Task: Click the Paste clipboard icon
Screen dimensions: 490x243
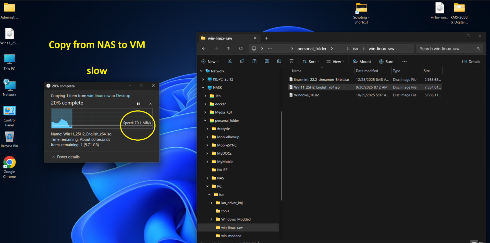Action: 254,61
